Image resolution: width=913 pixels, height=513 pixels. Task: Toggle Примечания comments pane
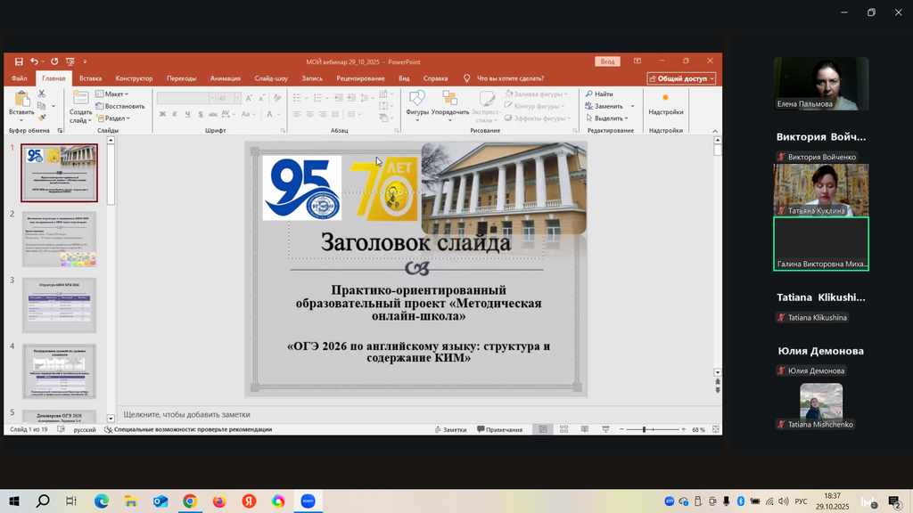(x=500, y=429)
